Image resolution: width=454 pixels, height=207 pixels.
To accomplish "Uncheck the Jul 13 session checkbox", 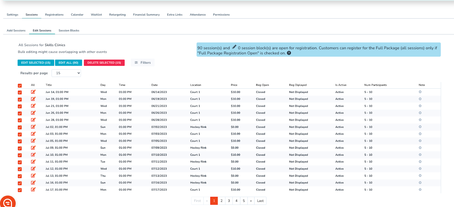I will 20,176.
